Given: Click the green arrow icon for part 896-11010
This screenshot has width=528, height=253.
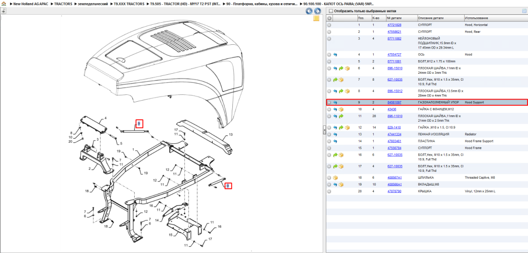Looking at the screenshot, I should coord(341,116).
